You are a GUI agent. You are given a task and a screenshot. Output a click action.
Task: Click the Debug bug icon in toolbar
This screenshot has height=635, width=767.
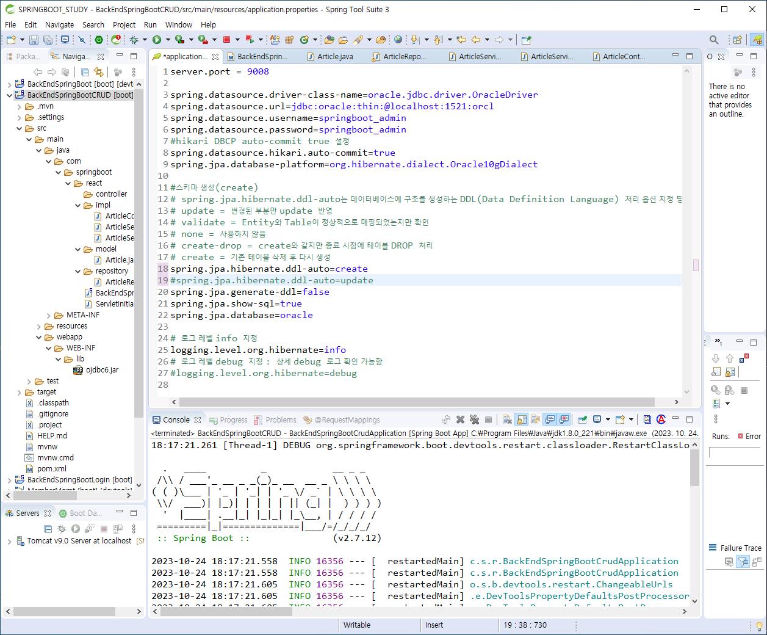coord(134,40)
